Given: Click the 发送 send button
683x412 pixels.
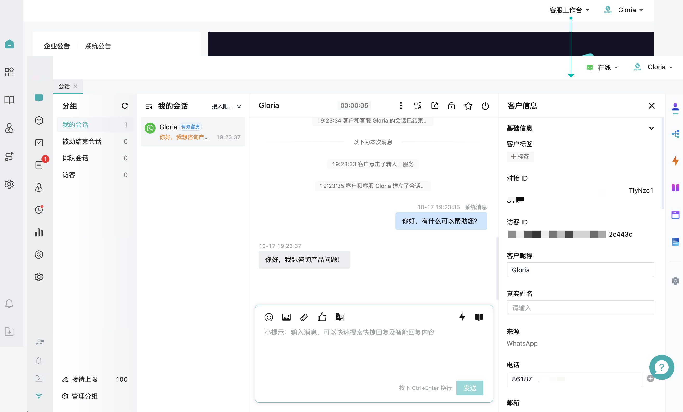Looking at the screenshot, I should pyautogui.click(x=470, y=388).
